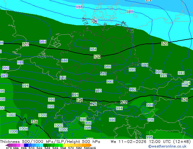
Task: Click the 980 isobar label
Action: pos(63,78)
